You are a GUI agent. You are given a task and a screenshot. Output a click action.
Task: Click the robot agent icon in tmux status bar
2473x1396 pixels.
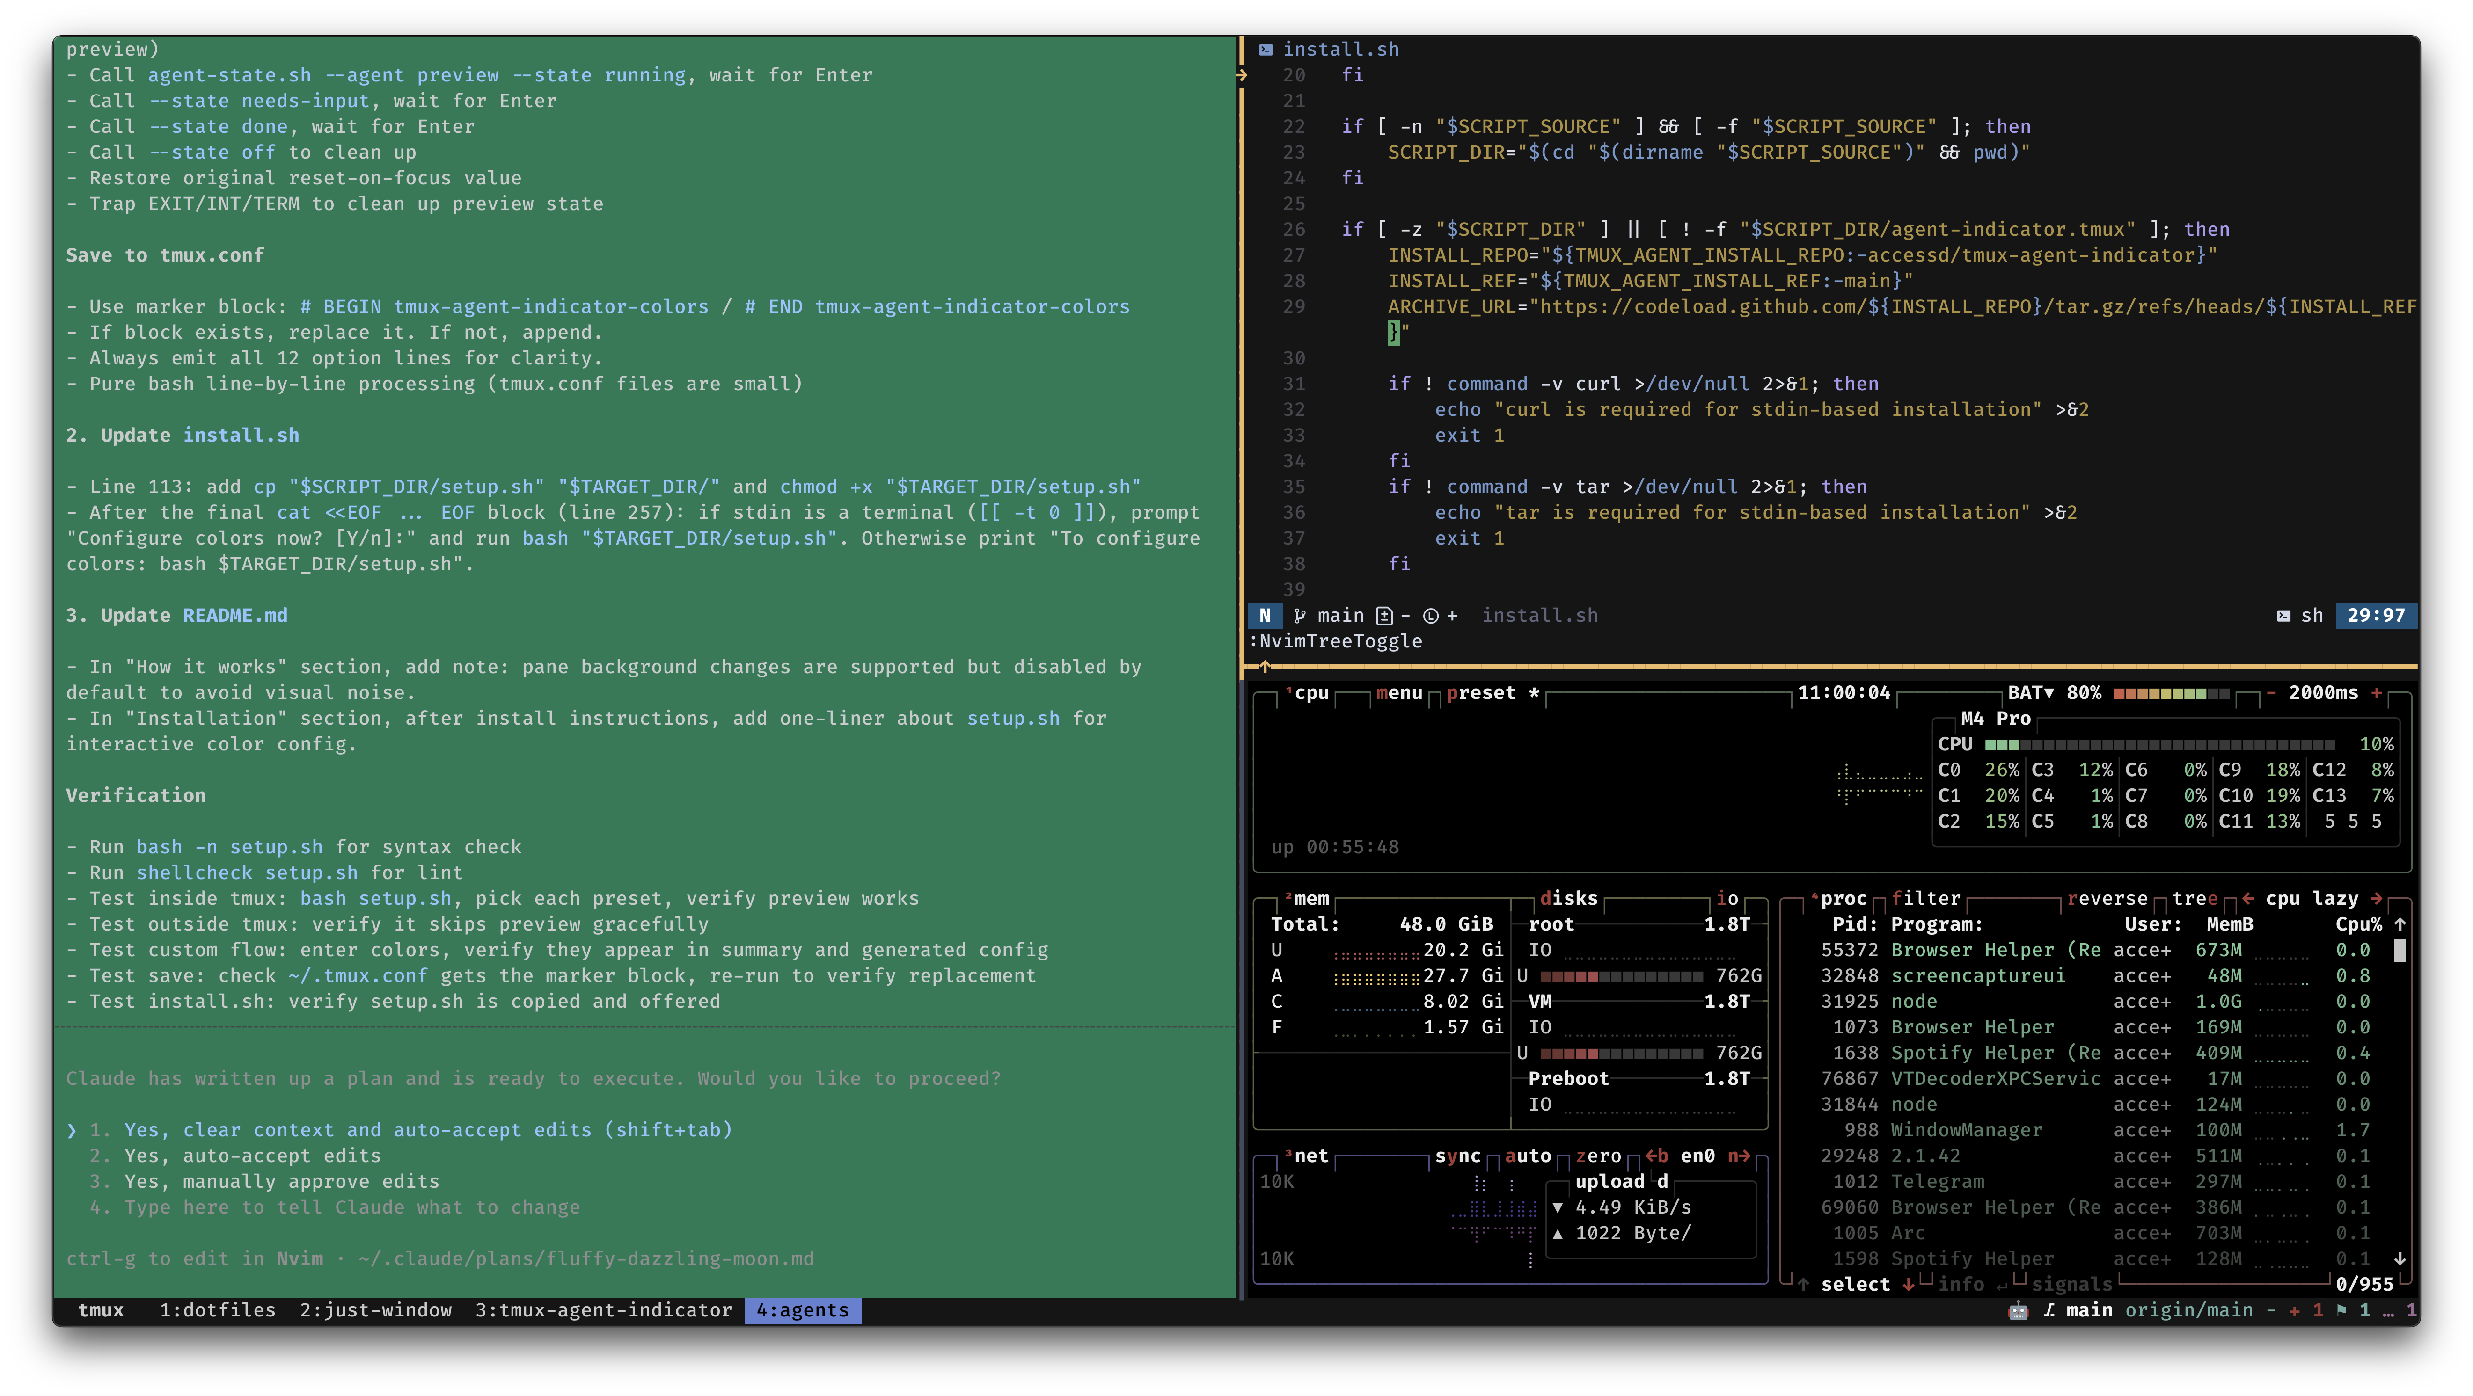2018,1309
